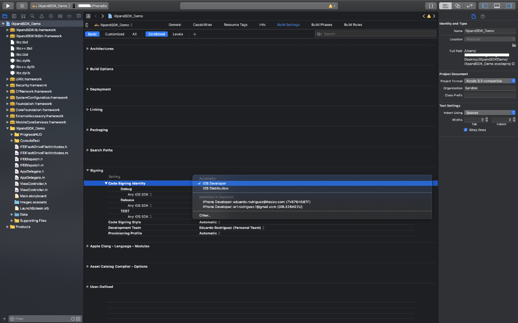Viewport: 518px width, 323px height.
Task: Show only Basic build settings
Action: (x=92, y=34)
